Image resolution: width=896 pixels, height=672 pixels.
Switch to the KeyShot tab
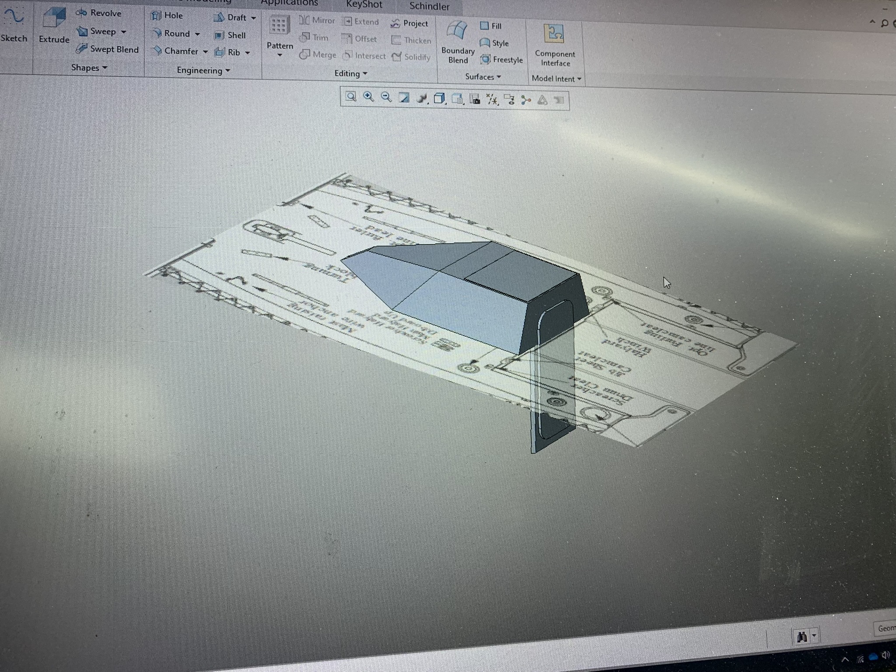pyautogui.click(x=364, y=5)
